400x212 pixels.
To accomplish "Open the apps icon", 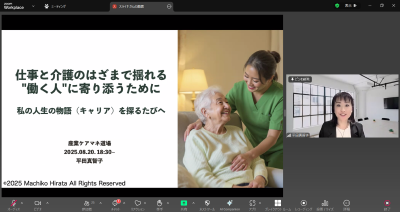I will coord(252,203).
